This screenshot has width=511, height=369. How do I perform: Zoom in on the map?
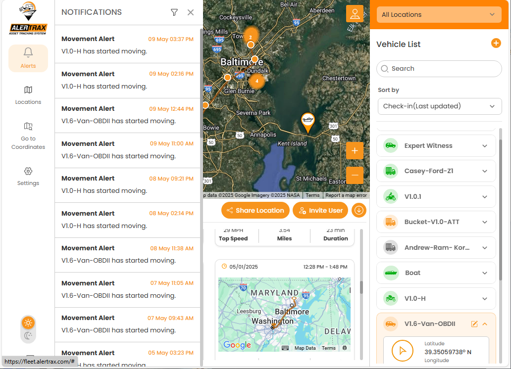[x=355, y=150]
